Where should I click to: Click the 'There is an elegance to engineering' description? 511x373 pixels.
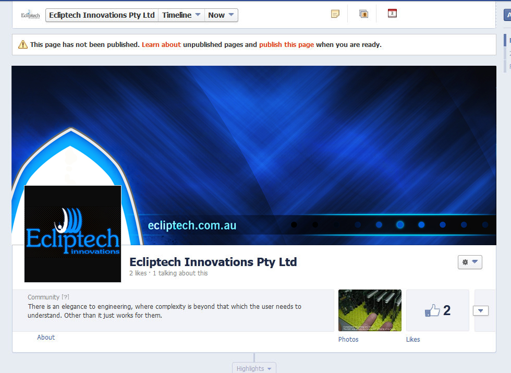[165, 311]
